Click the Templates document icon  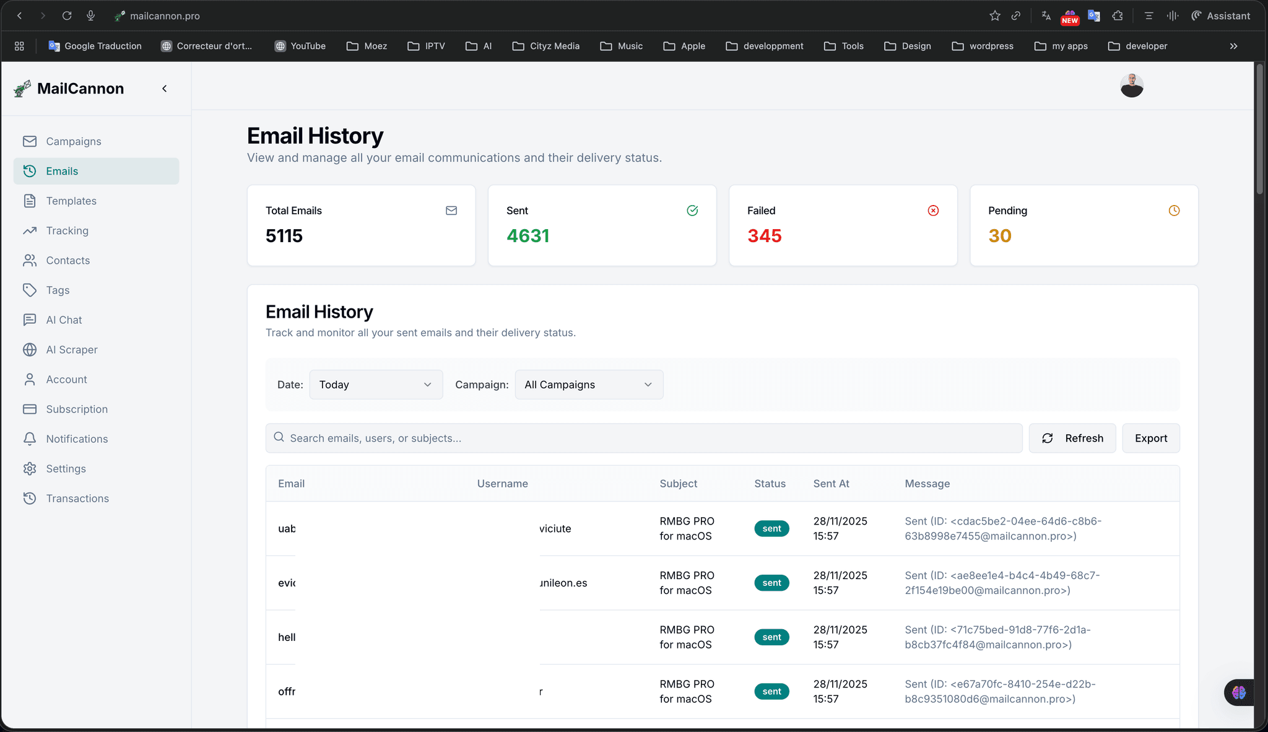[30, 201]
